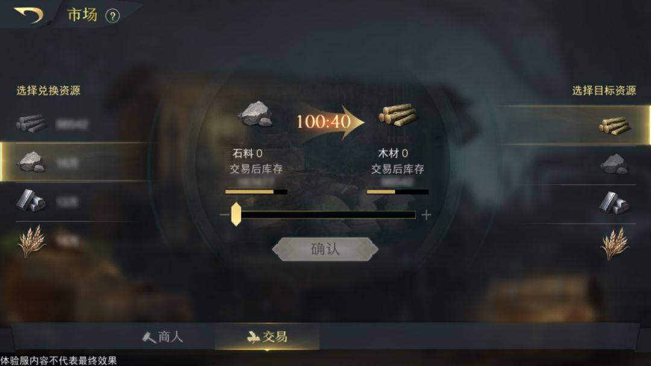Select wheat grain as exchange resource
Image resolution: width=651 pixels, height=366 pixels.
tap(75, 240)
